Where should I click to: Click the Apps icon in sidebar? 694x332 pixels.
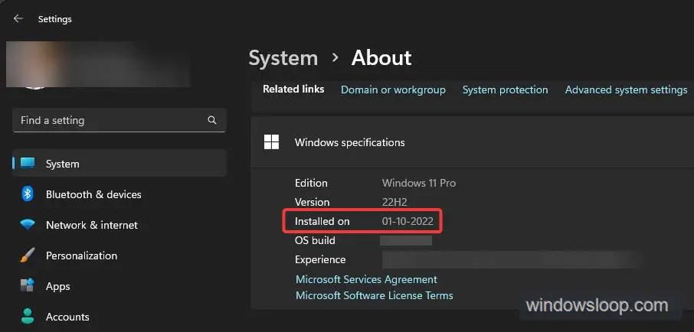(28, 286)
